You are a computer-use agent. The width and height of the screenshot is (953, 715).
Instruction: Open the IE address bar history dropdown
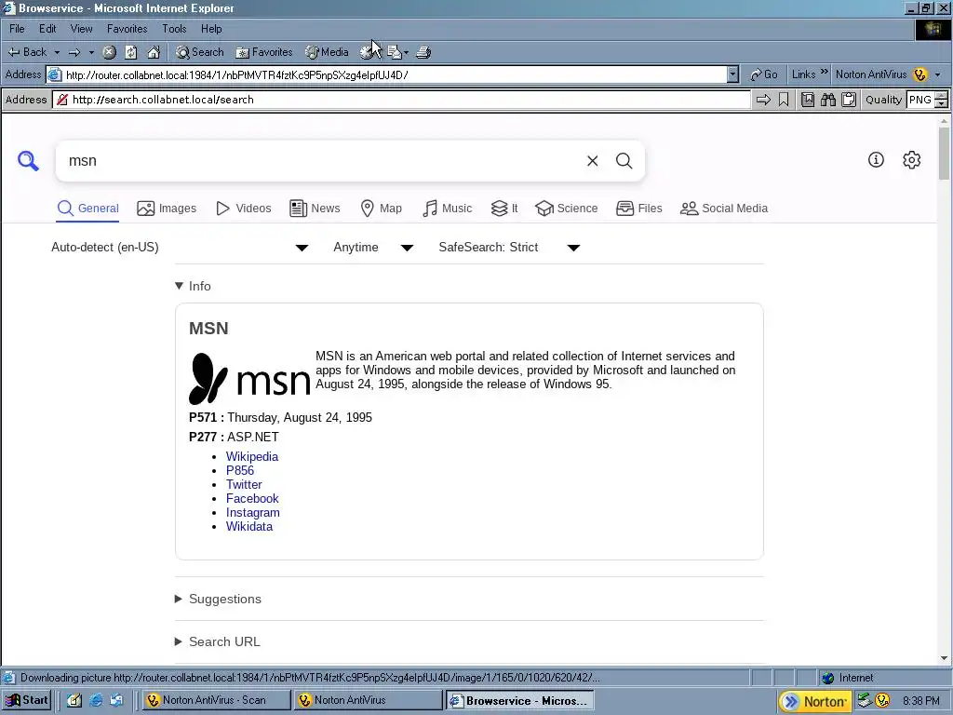click(733, 74)
